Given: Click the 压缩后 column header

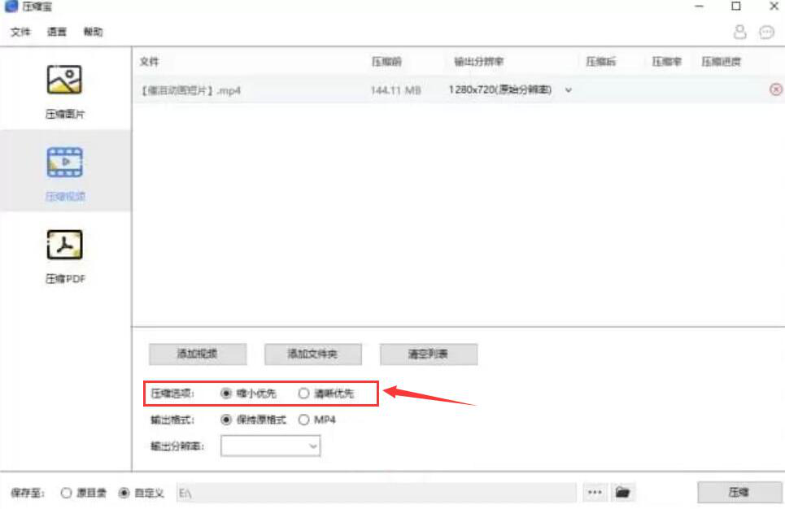Looking at the screenshot, I should [x=601, y=62].
